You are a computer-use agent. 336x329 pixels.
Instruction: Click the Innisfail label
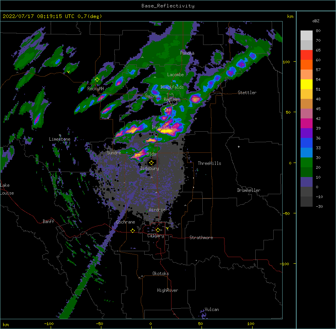[162, 127]
